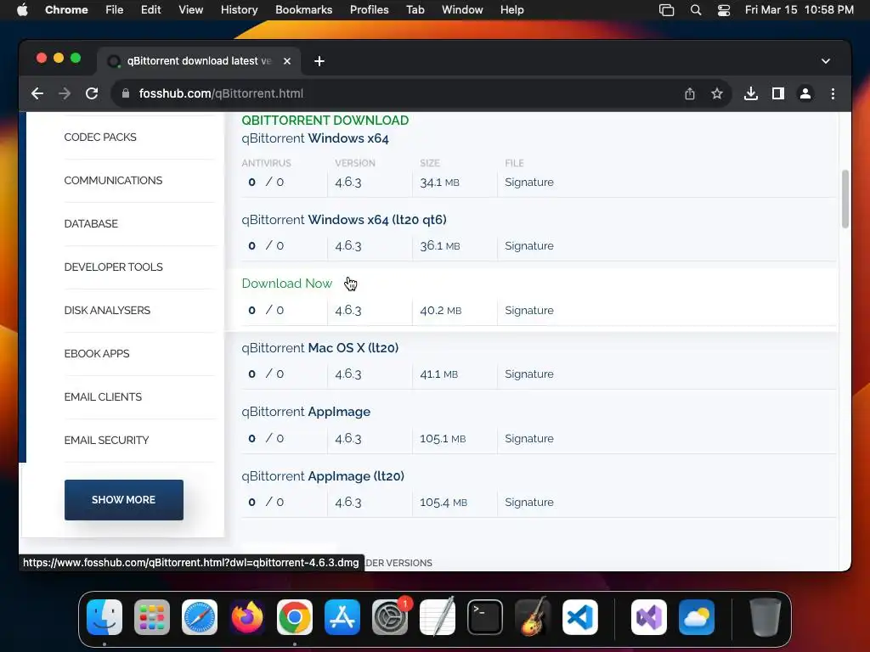
Task: Open the Apple menu
Action: click(x=22, y=10)
